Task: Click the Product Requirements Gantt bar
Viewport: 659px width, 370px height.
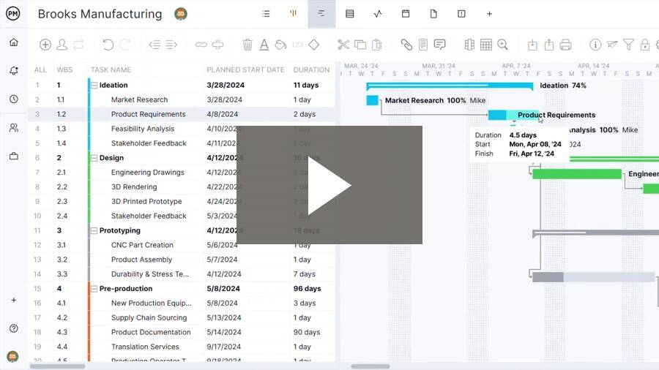Action: click(x=513, y=115)
